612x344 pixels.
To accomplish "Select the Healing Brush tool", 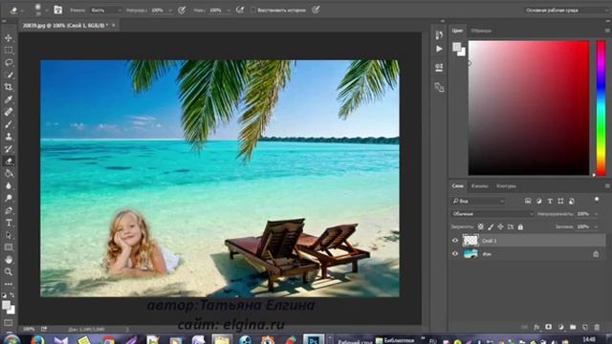I will tap(9, 112).
